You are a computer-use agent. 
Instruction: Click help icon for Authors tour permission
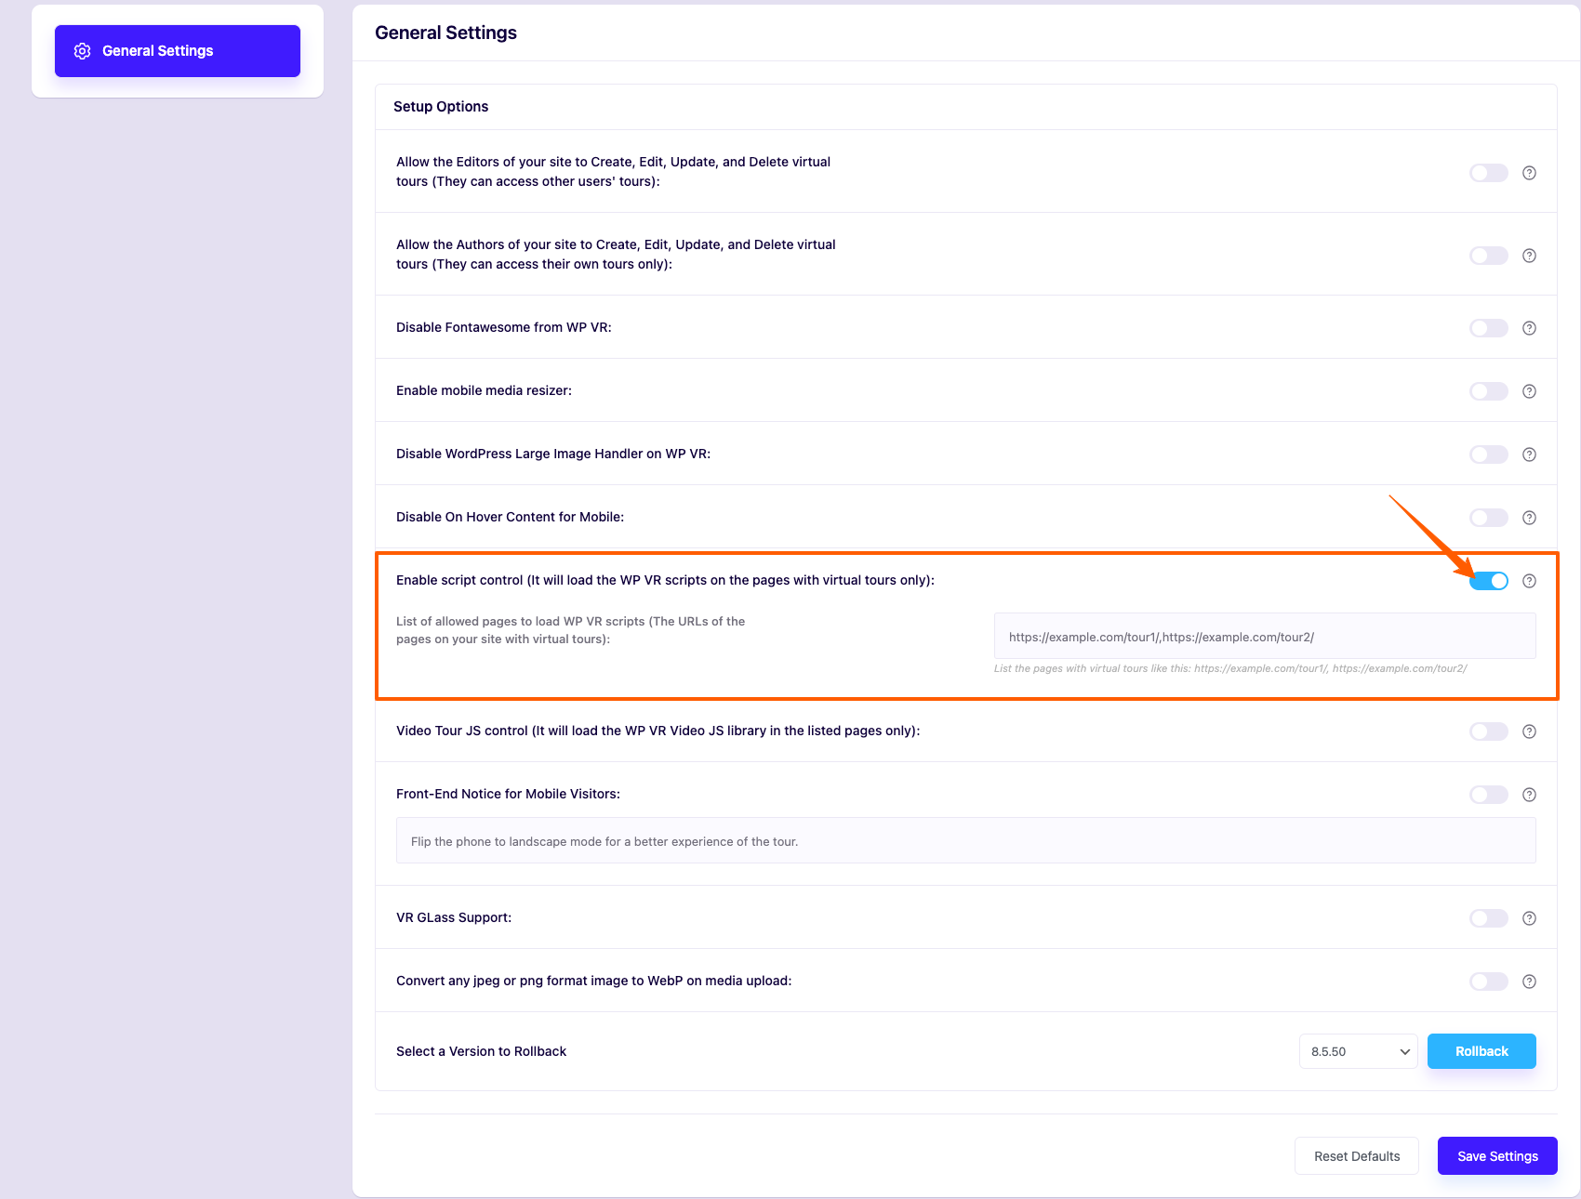coord(1529,256)
